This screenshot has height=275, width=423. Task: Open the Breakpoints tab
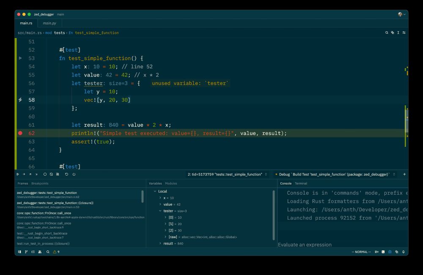40,184
